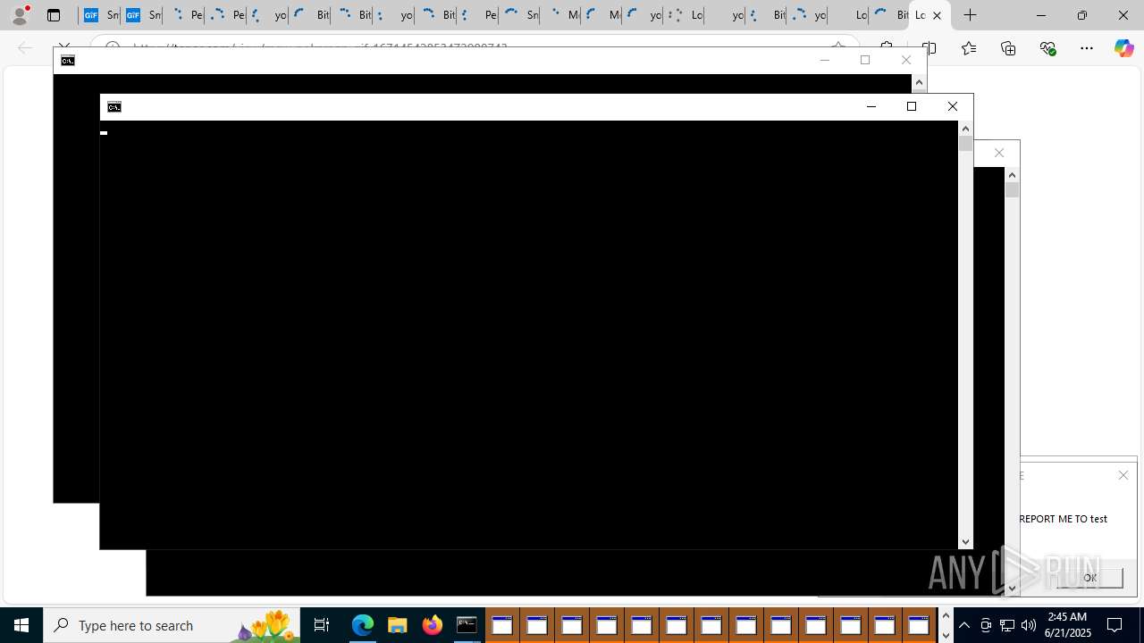Click the Windows Start button
Screen dimensions: 1144x643
[21, 625]
